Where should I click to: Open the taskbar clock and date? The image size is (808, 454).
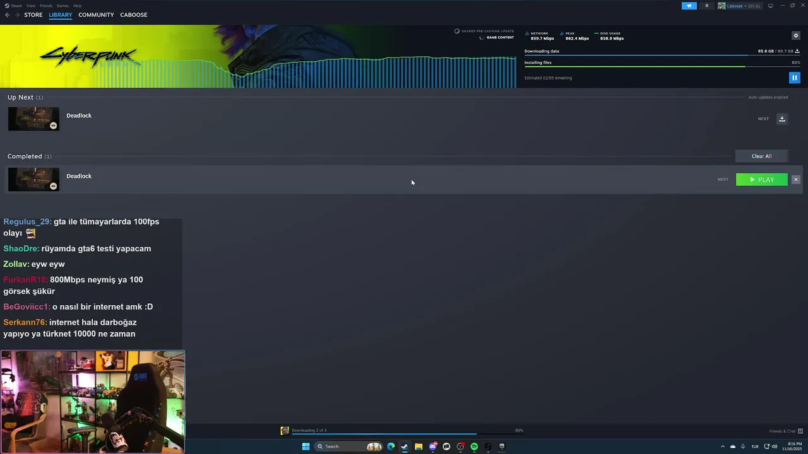(x=792, y=446)
